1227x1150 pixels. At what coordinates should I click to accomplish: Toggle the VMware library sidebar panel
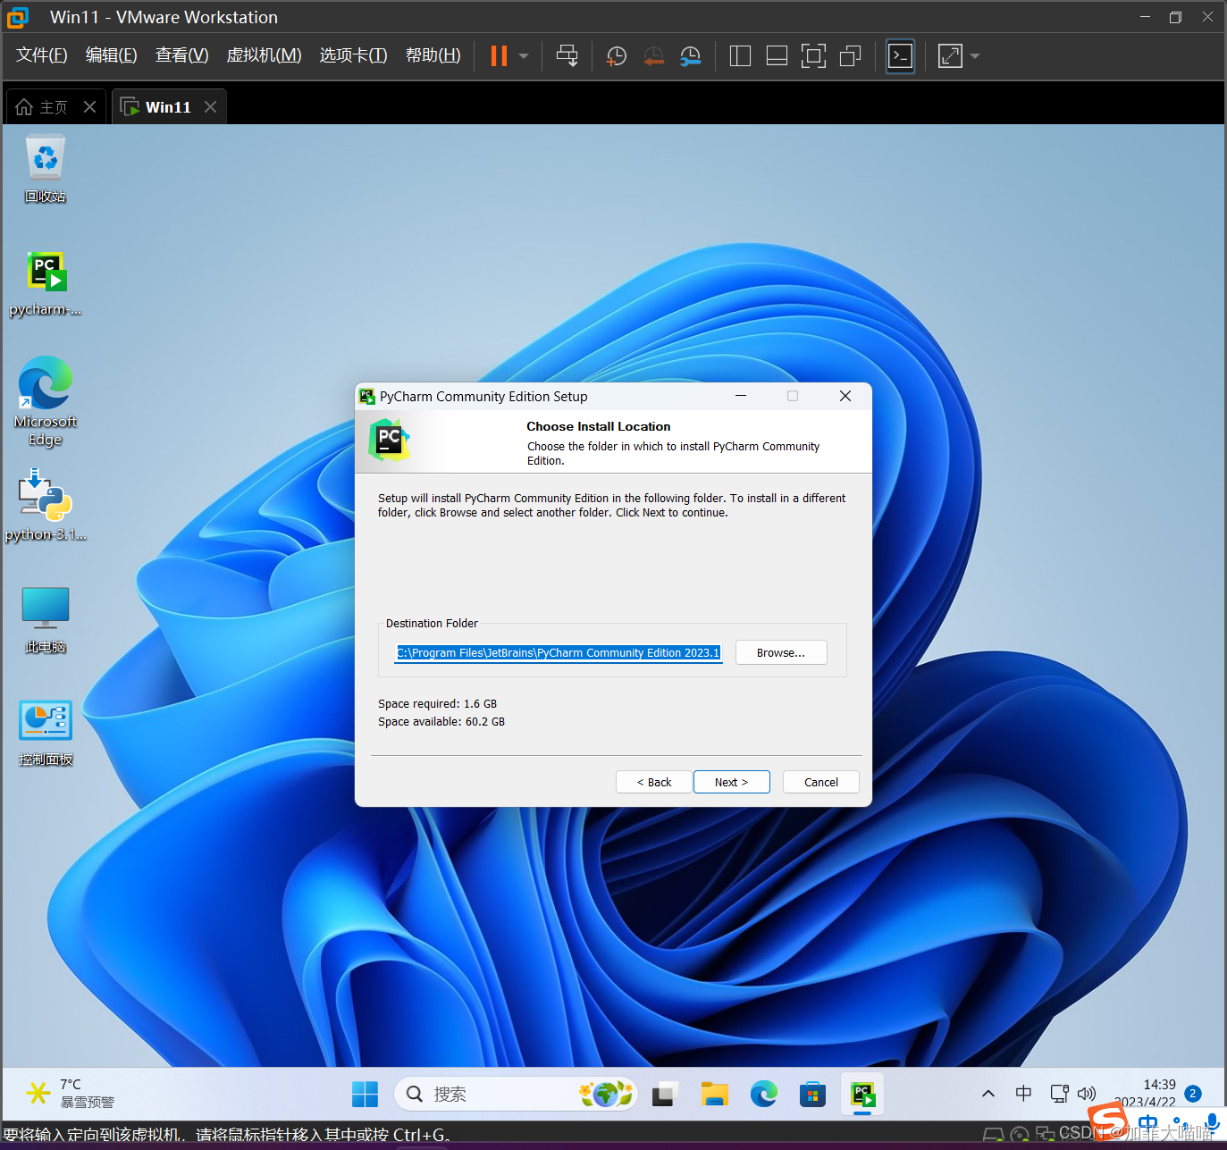pyautogui.click(x=740, y=56)
